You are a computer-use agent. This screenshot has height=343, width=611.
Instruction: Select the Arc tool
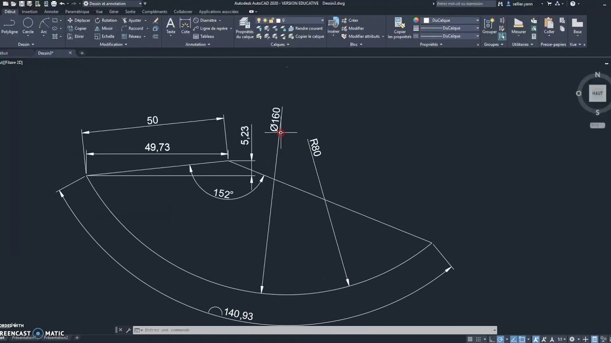(44, 26)
